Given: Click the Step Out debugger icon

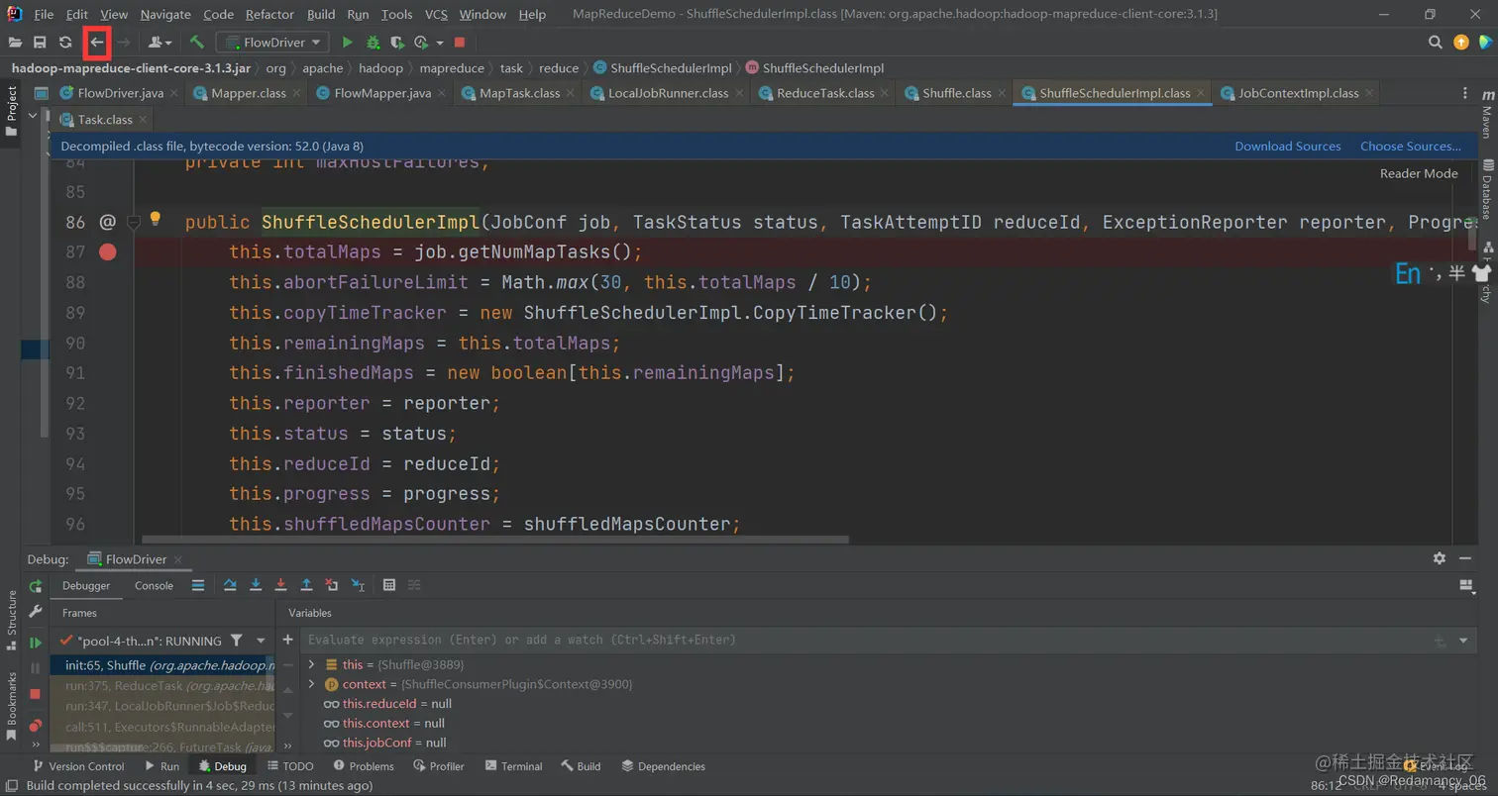Looking at the screenshot, I should point(307,585).
